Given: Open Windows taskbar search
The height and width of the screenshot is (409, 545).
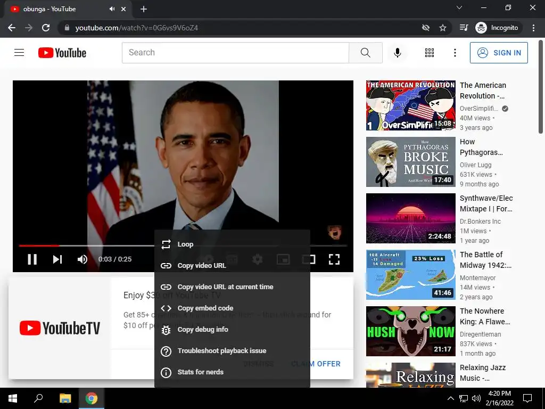Looking at the screenshot, I should coord(38,398).
